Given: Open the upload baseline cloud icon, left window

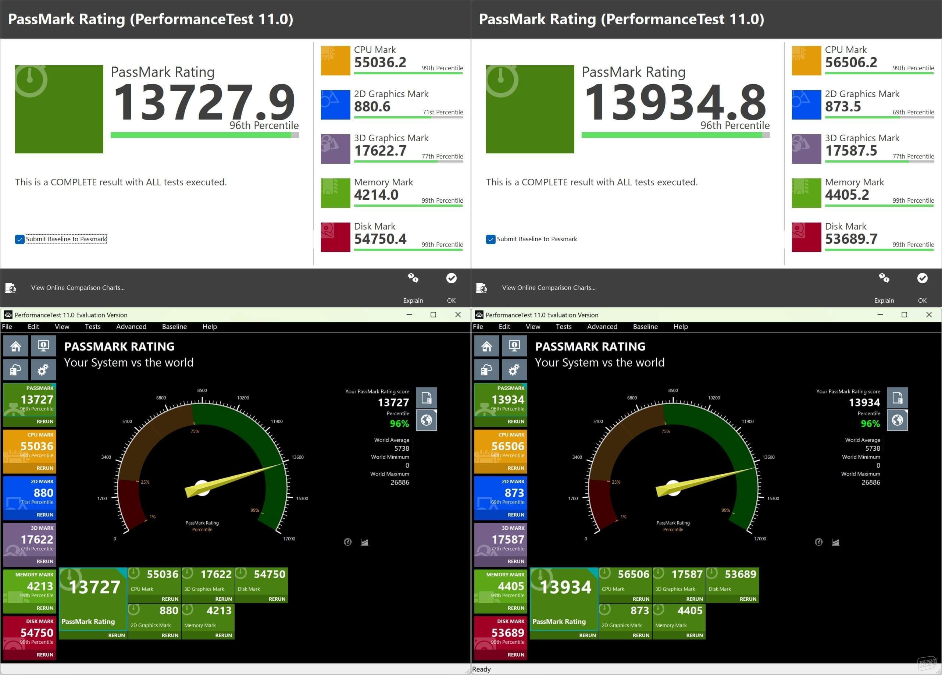Looking at the screenshot, I should click(16, 370).
